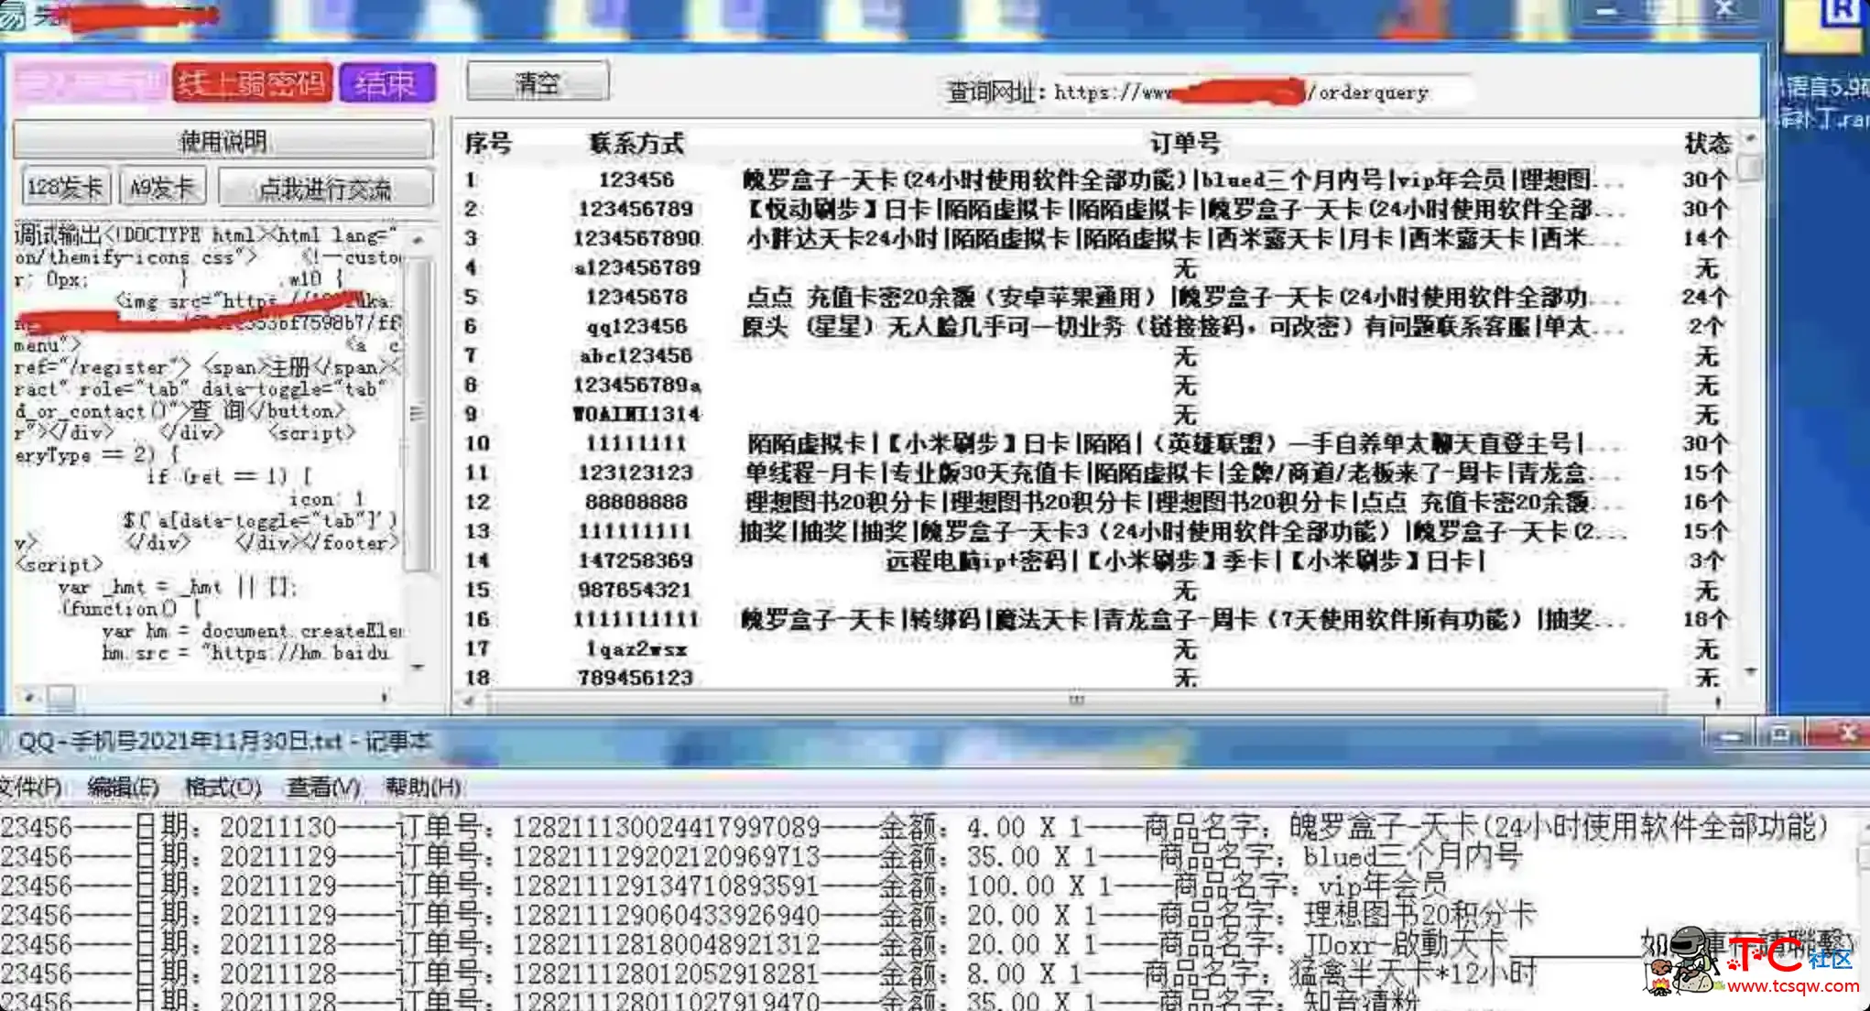Select contact 123123123 in row 11
This screenshot has height=1011, width=1870.
[x=636, y=473]
